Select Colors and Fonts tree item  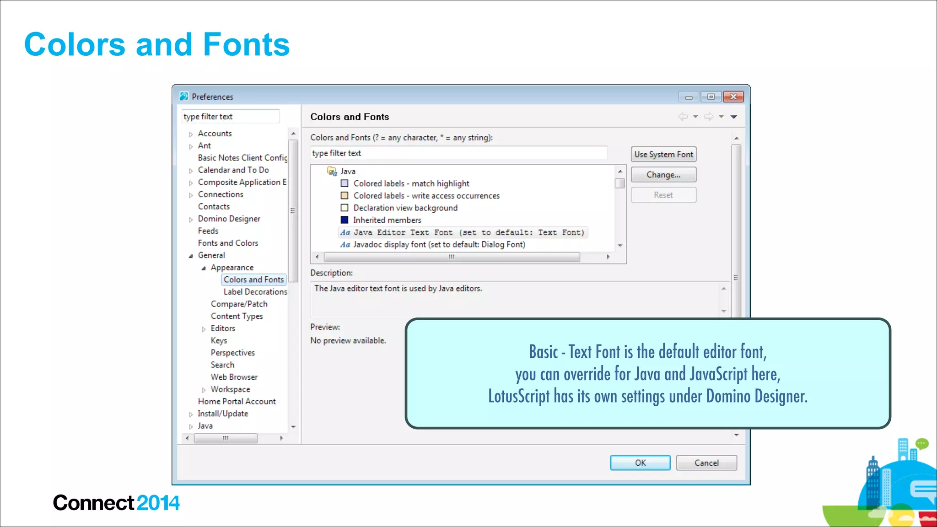click(253, 280)
